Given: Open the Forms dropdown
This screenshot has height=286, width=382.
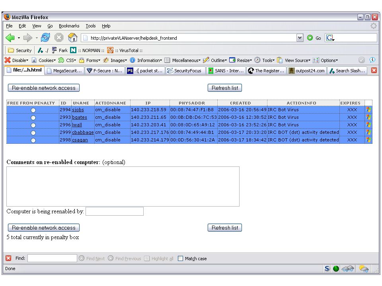Looking at the screenshot, I should pos(90,60).
